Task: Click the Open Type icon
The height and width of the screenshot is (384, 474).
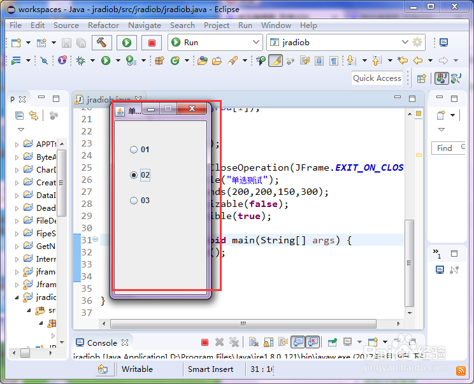Action: [202, 60]
